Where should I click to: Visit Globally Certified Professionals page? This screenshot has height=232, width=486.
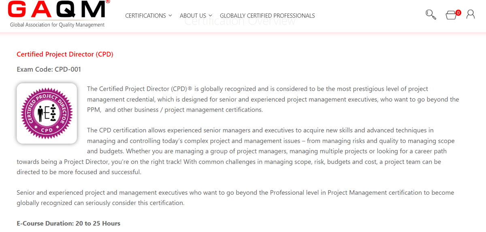pos(267,16)
